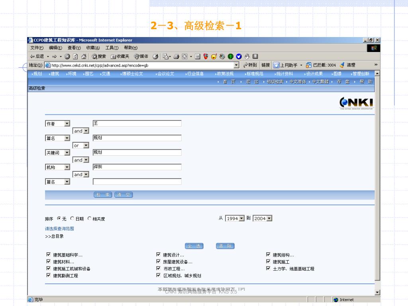The width and height of the screenshot is (408, 306).
Task: Uncheck the 市政工程 checkbox
Action: (x=158, y=268)
